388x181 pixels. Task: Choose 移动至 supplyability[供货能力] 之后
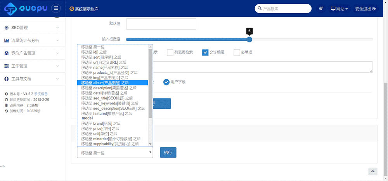tap(113, 144)
